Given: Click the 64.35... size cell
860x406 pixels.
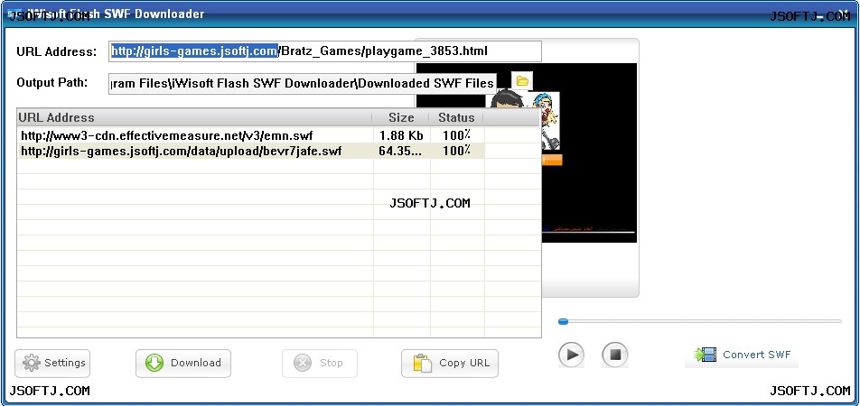Looking at the screenshot, I should point(400,152).
